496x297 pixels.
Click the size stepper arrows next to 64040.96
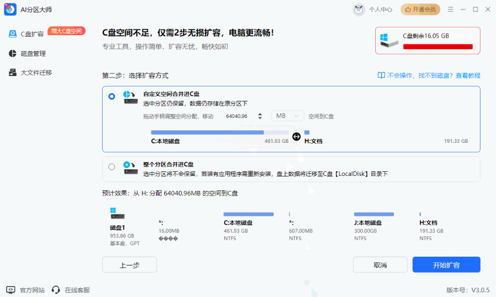(x=260, y=116)
